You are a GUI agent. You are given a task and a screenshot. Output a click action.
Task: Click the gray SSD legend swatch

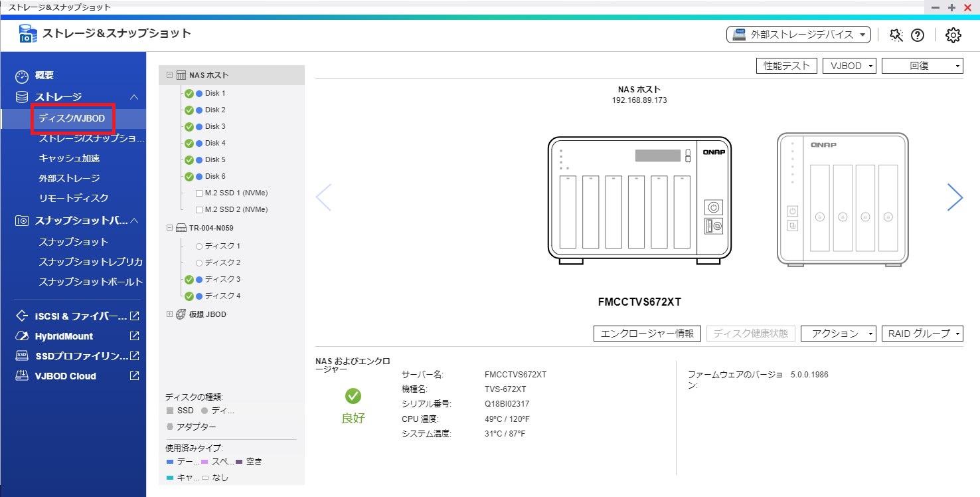tap(169, 411)
